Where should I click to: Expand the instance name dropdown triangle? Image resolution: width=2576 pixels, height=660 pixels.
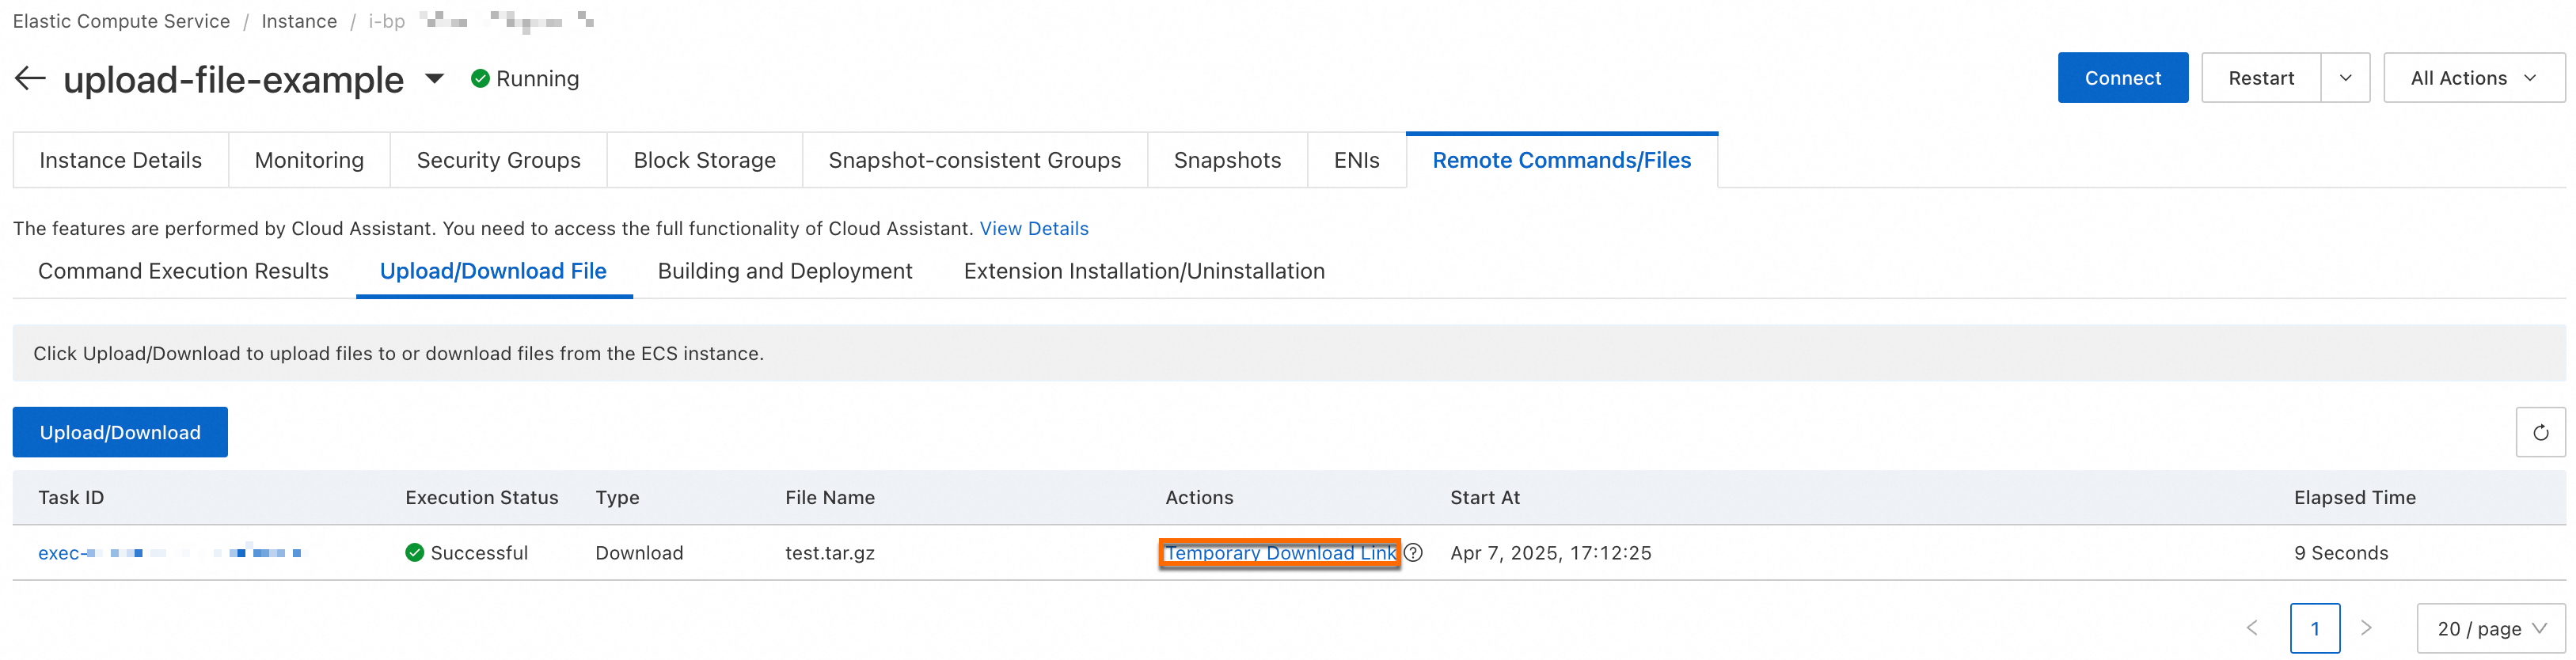click(x=435, y=79)
